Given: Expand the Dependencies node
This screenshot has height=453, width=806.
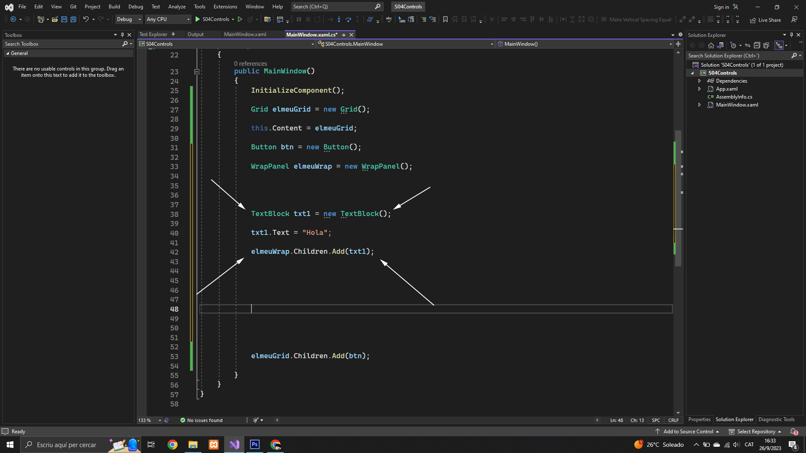Looking at the screenshot, I should coord(699,81).
